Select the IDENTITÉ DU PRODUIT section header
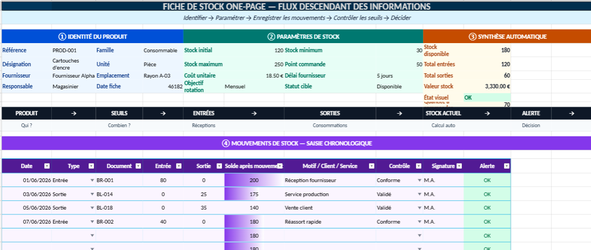 (92, 37)
